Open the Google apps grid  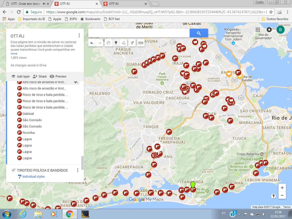tap(258, 30)
